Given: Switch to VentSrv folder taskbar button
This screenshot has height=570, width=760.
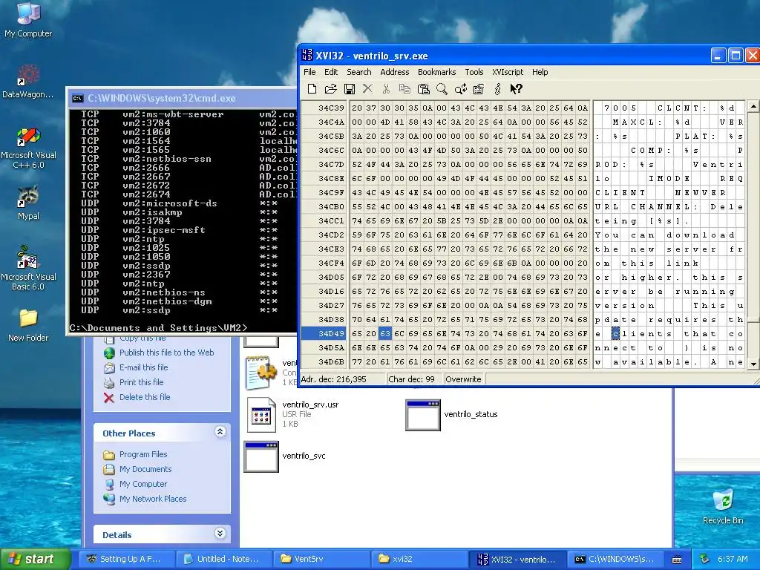Looking at the screenshot, I should [x=321, y=559].
